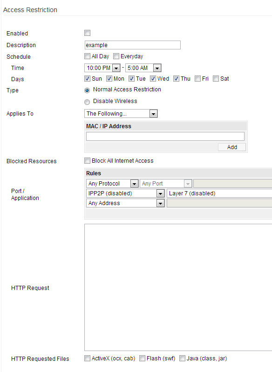272x372 pixels.
Task: Click the Access Restriction heading
Action: point(30,10)
